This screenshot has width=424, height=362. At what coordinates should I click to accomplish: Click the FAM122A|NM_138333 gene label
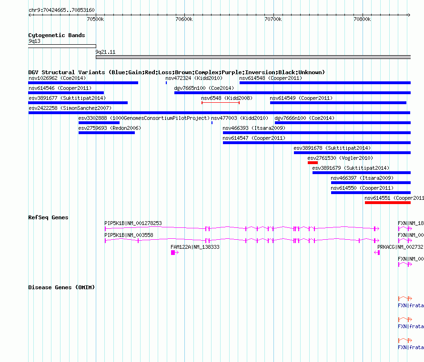195,247
